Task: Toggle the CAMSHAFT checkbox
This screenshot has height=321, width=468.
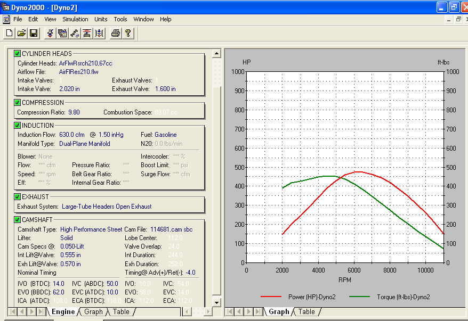Action: pos(18,220)
